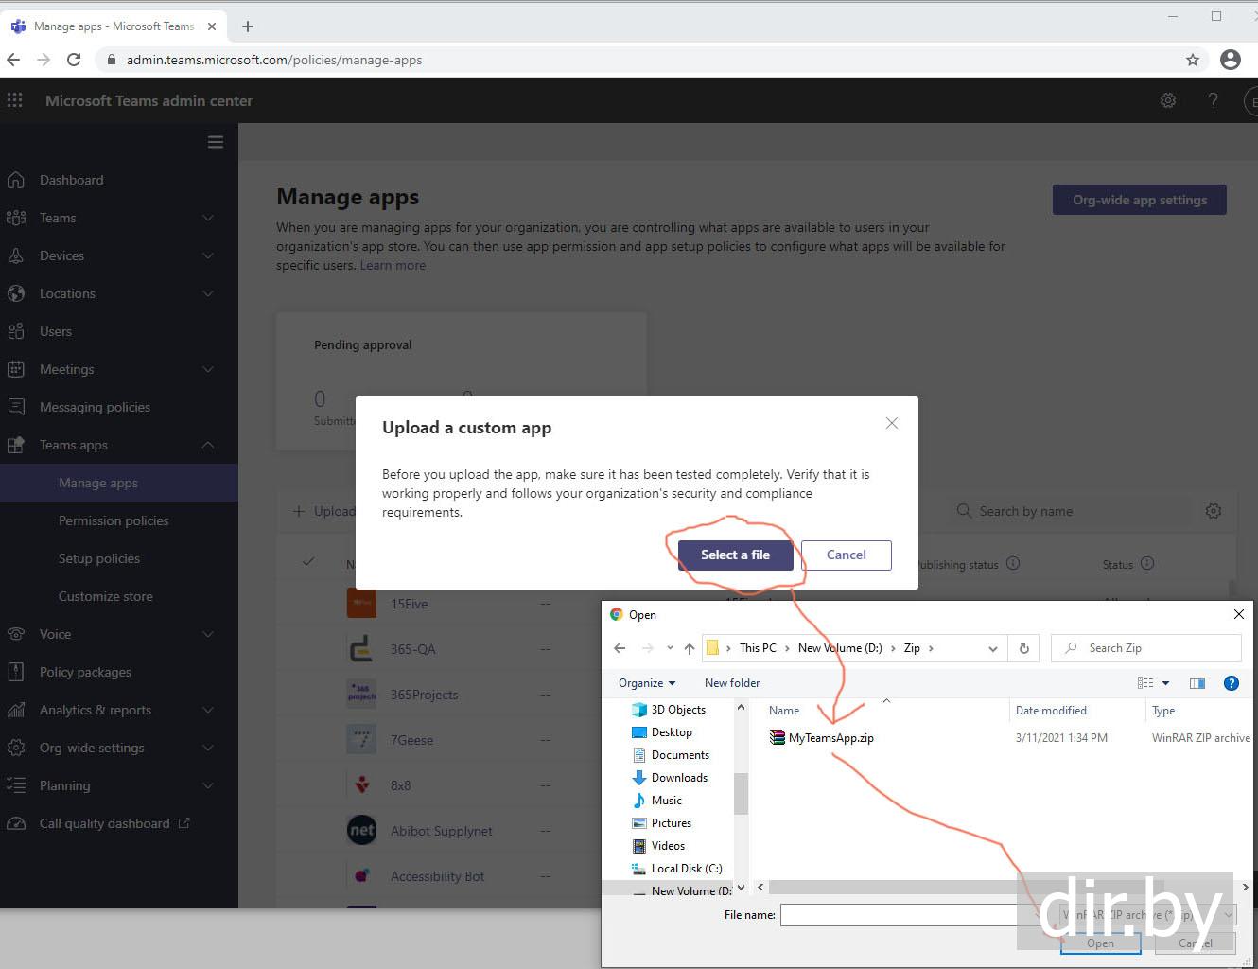This screenshot has width=1258, height=969.
Task: Show Publishing status info tooltip
Action: pos(1013,563)
